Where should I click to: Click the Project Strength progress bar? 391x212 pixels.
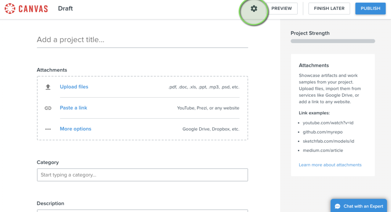point(333,41)
